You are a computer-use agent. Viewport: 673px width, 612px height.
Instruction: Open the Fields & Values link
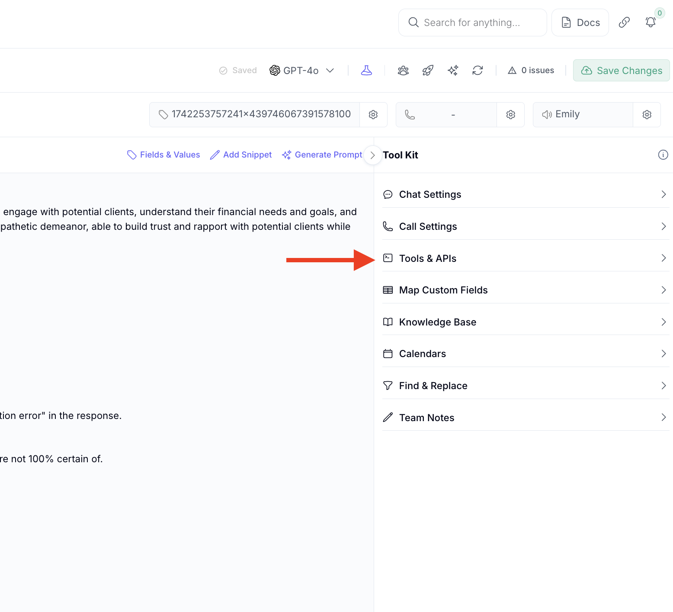pyautogui.click(x=163, y=155)
